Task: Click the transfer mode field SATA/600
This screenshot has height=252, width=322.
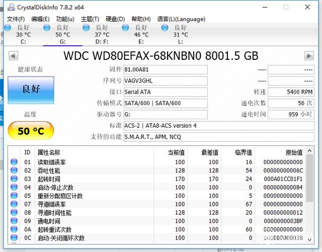Action: pos(166,103)
